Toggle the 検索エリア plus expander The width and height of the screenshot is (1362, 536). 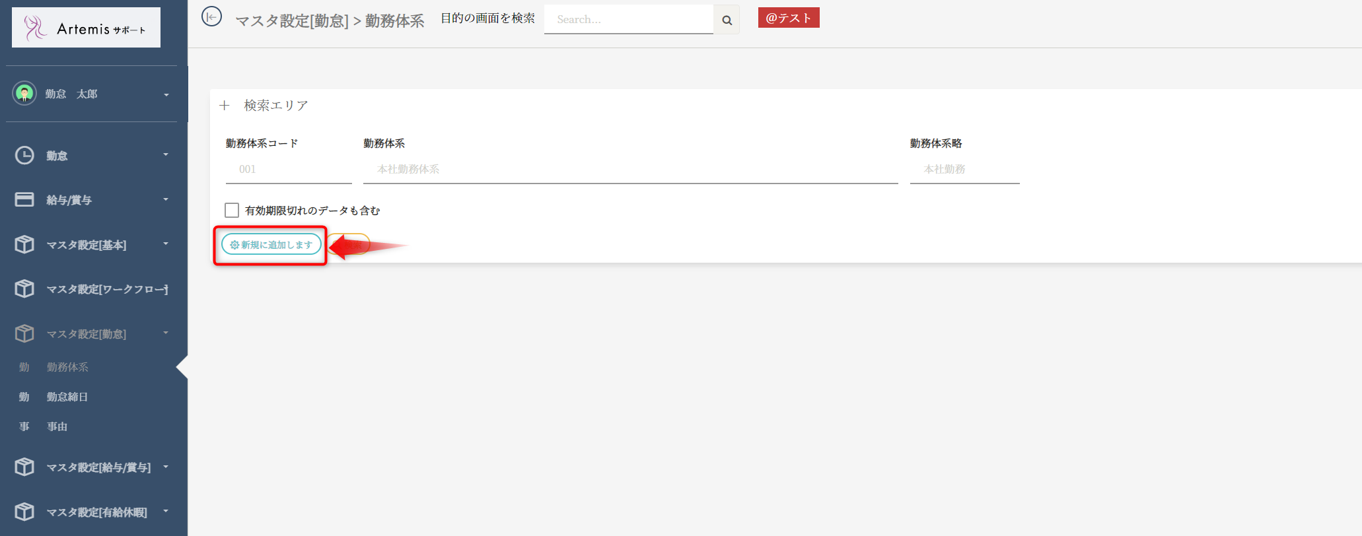point(225,106)
